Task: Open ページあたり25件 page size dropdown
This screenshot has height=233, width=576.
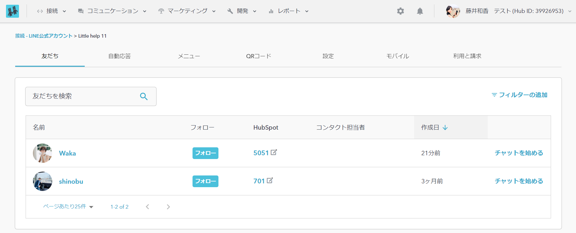Action: [68, 206]
